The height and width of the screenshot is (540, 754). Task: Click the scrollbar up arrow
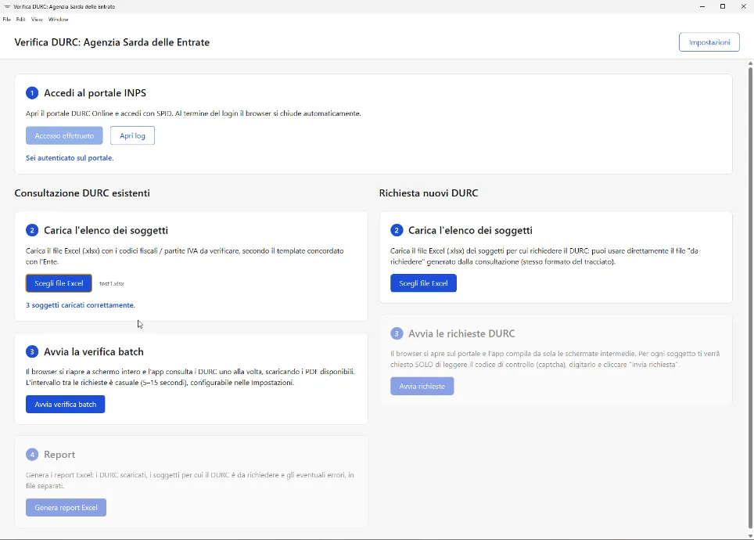point(750,63)
